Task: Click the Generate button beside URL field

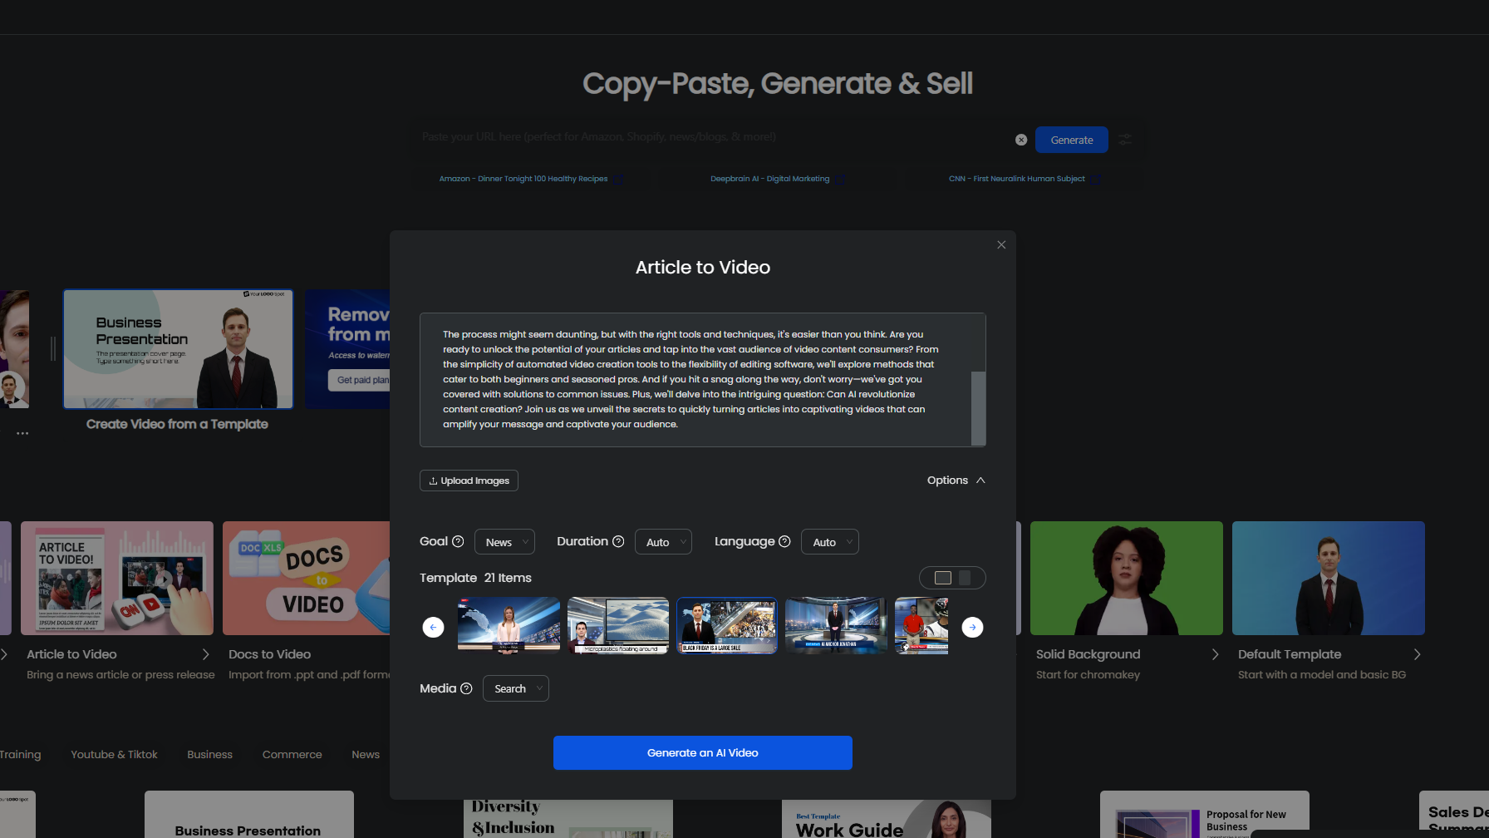Action: (x=1072, y=140)
